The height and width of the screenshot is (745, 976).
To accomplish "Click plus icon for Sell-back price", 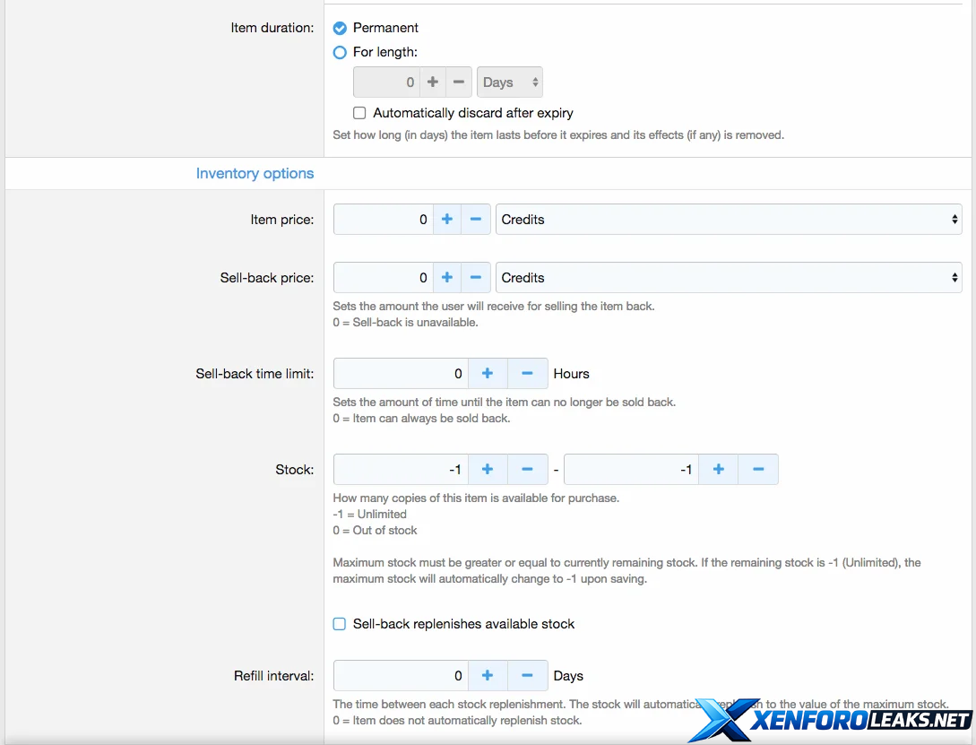I will [447, 278].
